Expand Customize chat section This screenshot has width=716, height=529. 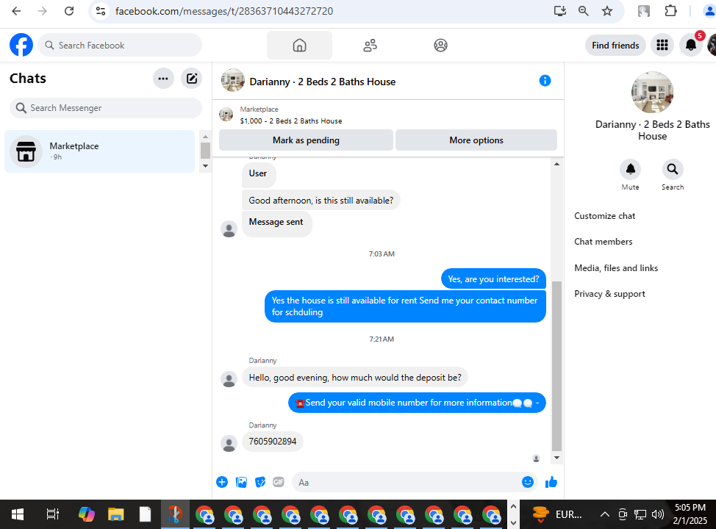tap(604, 216)
